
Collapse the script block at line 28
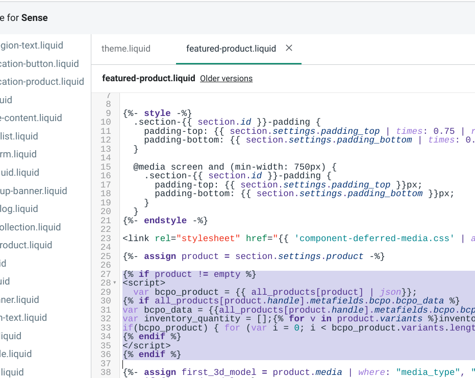coord(115,283)
